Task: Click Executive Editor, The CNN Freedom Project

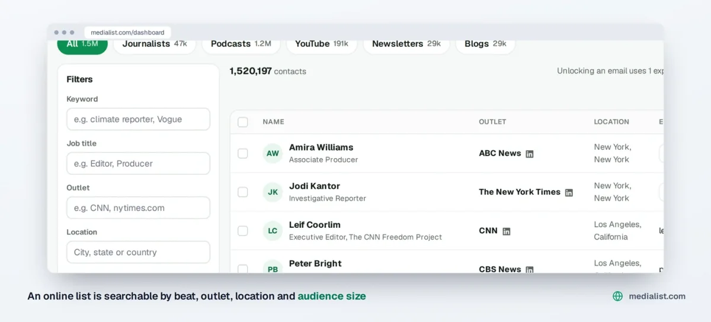Action: tap(366, 237)
